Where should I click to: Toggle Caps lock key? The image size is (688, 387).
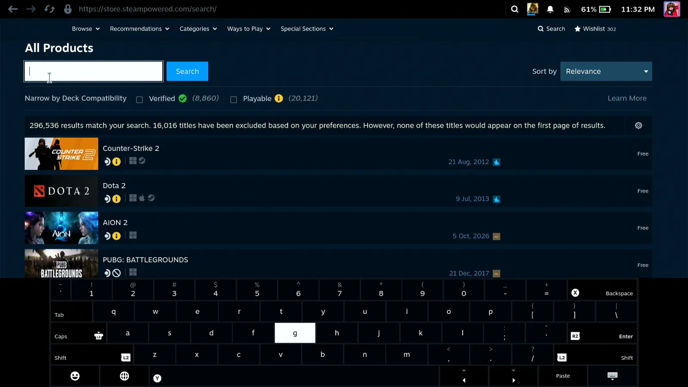click(x=78, y=333)
